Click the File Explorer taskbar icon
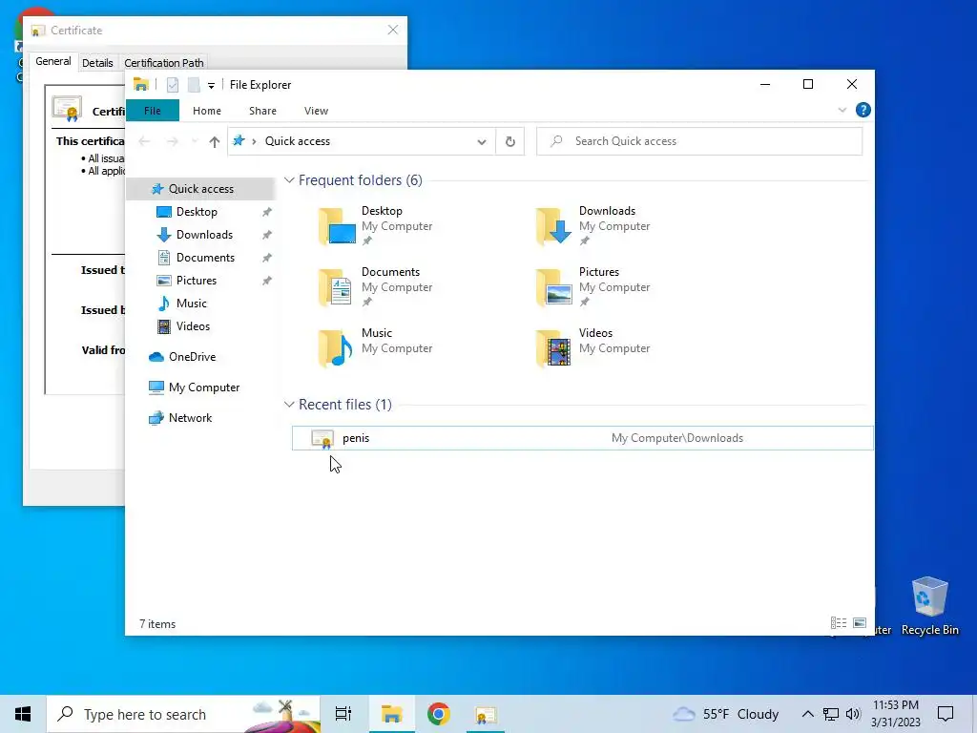The width and height of the screenshot is (977, 733). coord(391,714)
